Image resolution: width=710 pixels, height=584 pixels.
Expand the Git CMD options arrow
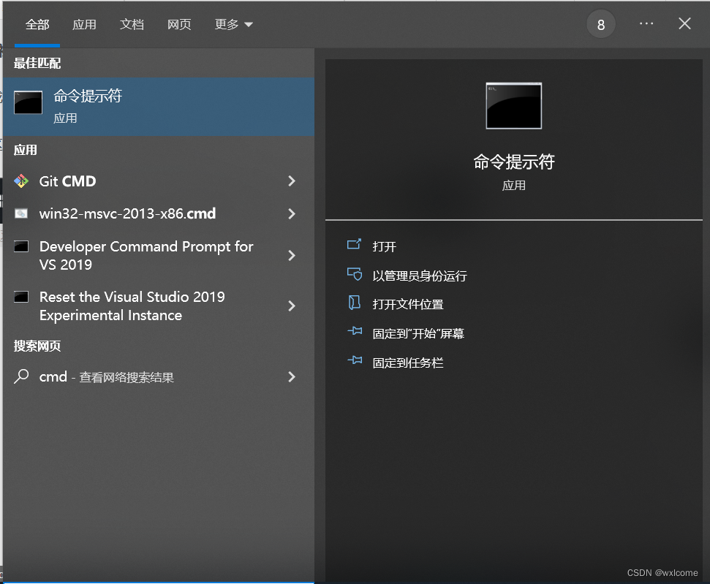coord(292,181)
